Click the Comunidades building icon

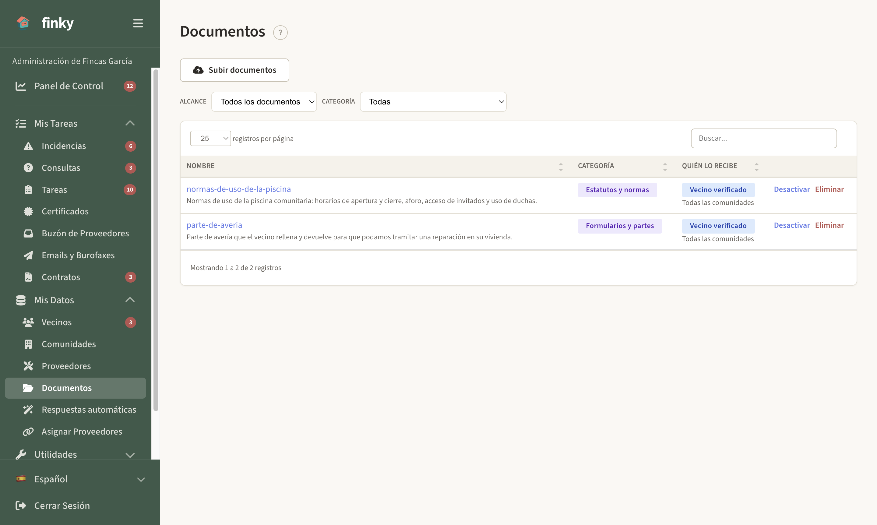[x=28, y=344]
